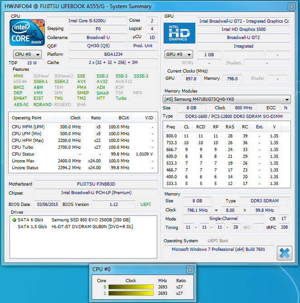Screen dimensions: 300x303
Task: Click the BCLK column header
Action: coord(117,118)
